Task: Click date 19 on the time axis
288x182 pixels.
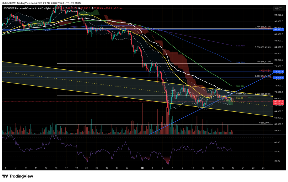Action: (233, 168)
